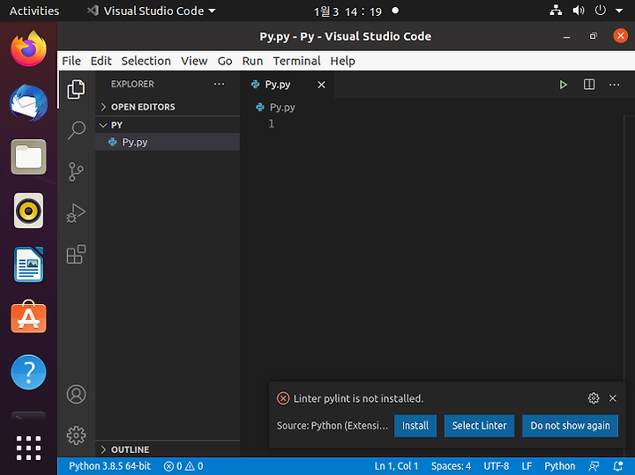The width and height of the screenshot is (635, 475).
Task: Open the Terminal menu
Action: [296, 61]
